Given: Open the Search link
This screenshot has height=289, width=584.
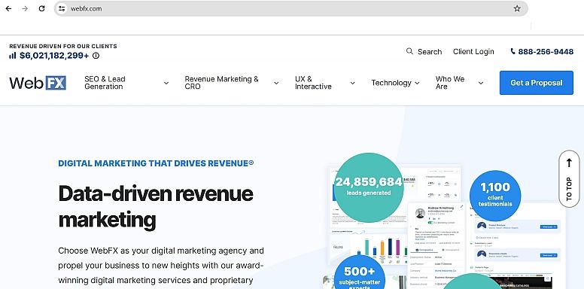Looking at the screenshot, I should coord(430,52).
